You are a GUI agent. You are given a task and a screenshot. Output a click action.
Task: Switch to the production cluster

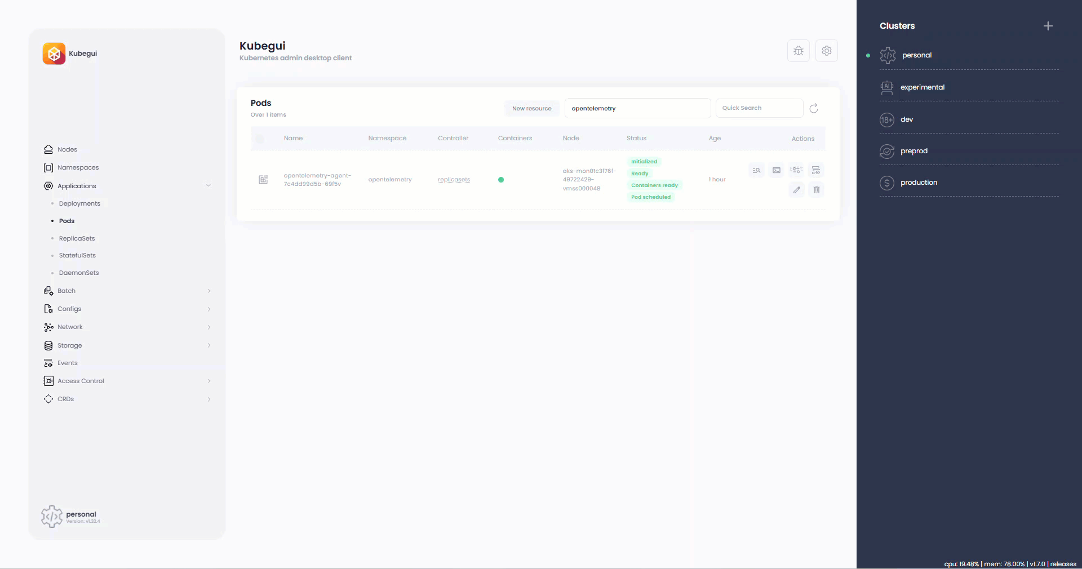[919, 183]
